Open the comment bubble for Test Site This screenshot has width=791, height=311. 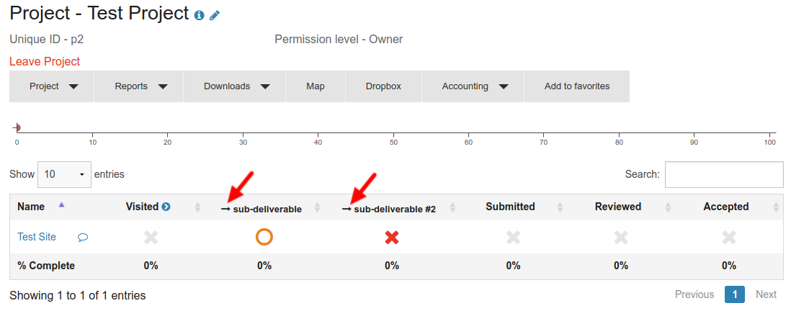[83, 237]
